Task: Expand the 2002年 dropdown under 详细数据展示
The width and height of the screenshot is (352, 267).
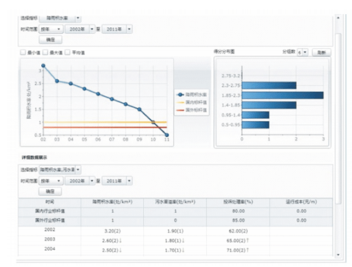Action: (x=92, y=181)
